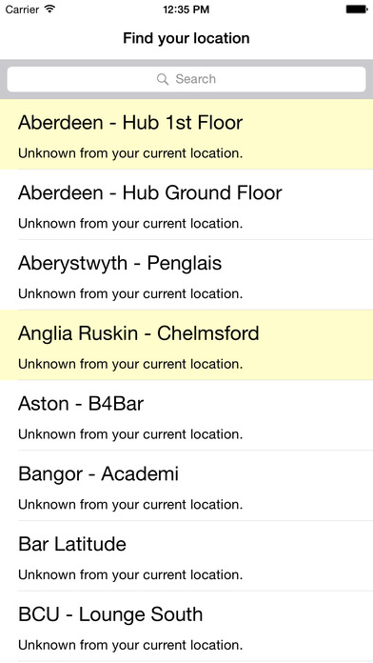Image resolution: width=373 pixels, height=663 pixels.
Task: Tap subtitle text under BCU - Lounge South
Action: (130, 645)
